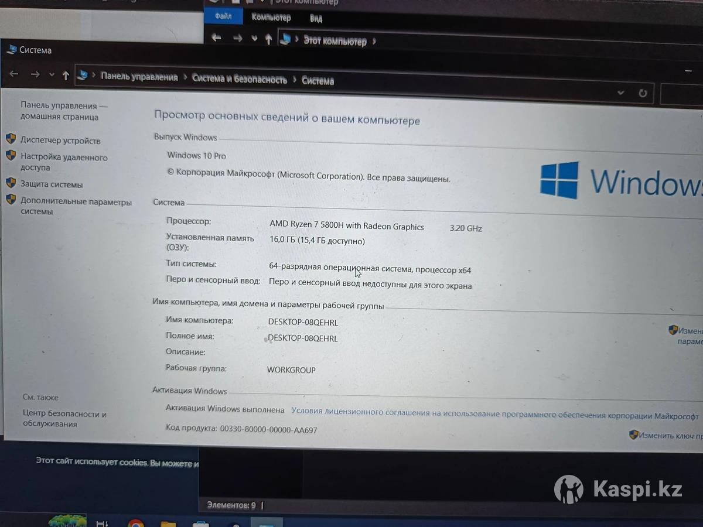Minimize the Система window
The width and height of the screenshot is (703, 527).
coord(689,71)
